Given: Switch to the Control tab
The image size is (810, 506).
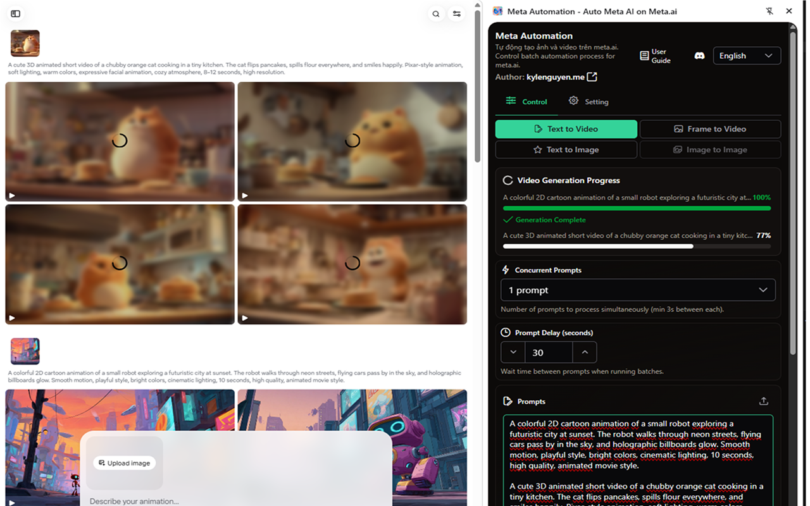Looking at the screenshot, I should 526,101.
